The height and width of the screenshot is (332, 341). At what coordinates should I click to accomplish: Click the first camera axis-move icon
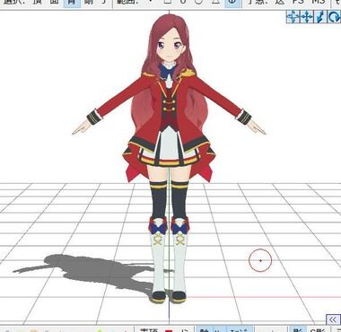pyautogui.click(x=293, y=17)
